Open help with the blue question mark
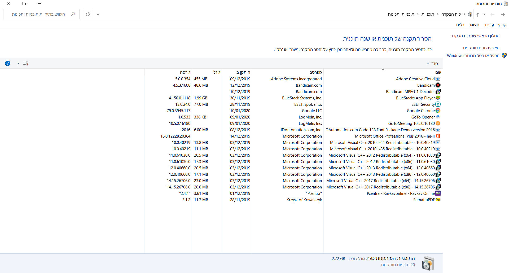 (8, 63)
